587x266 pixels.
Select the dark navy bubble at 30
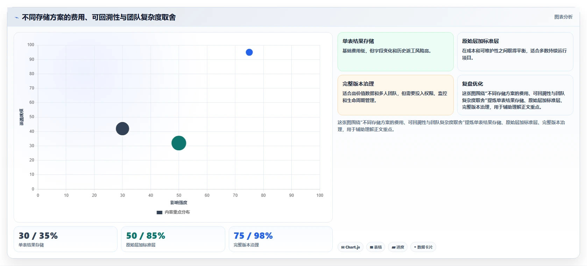(122, 129)
